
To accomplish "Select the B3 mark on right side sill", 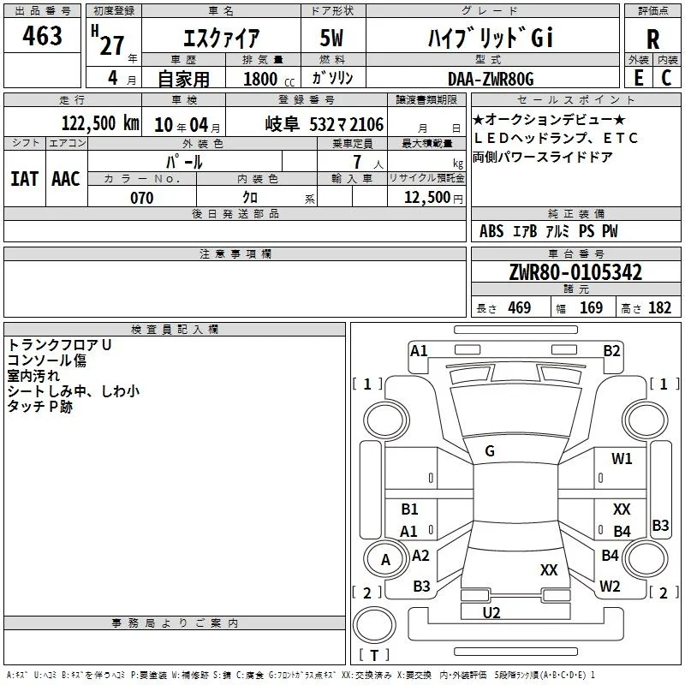I will (x=660, y=525).
